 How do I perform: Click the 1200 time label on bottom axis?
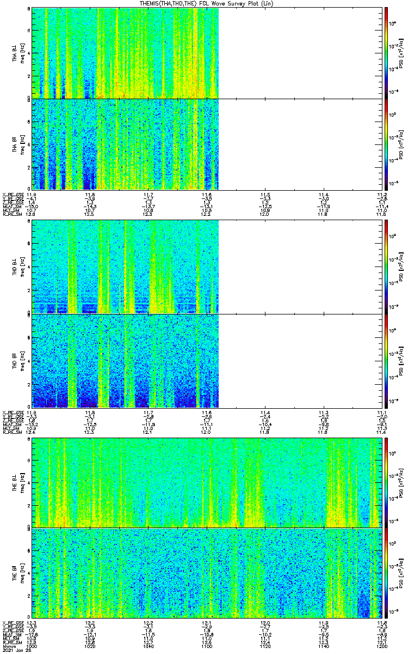click(x=381, y=646)
